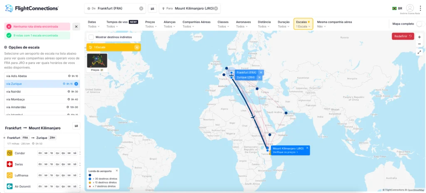
Task: Open the Preços map thumbnail
Action: point(97,63)
